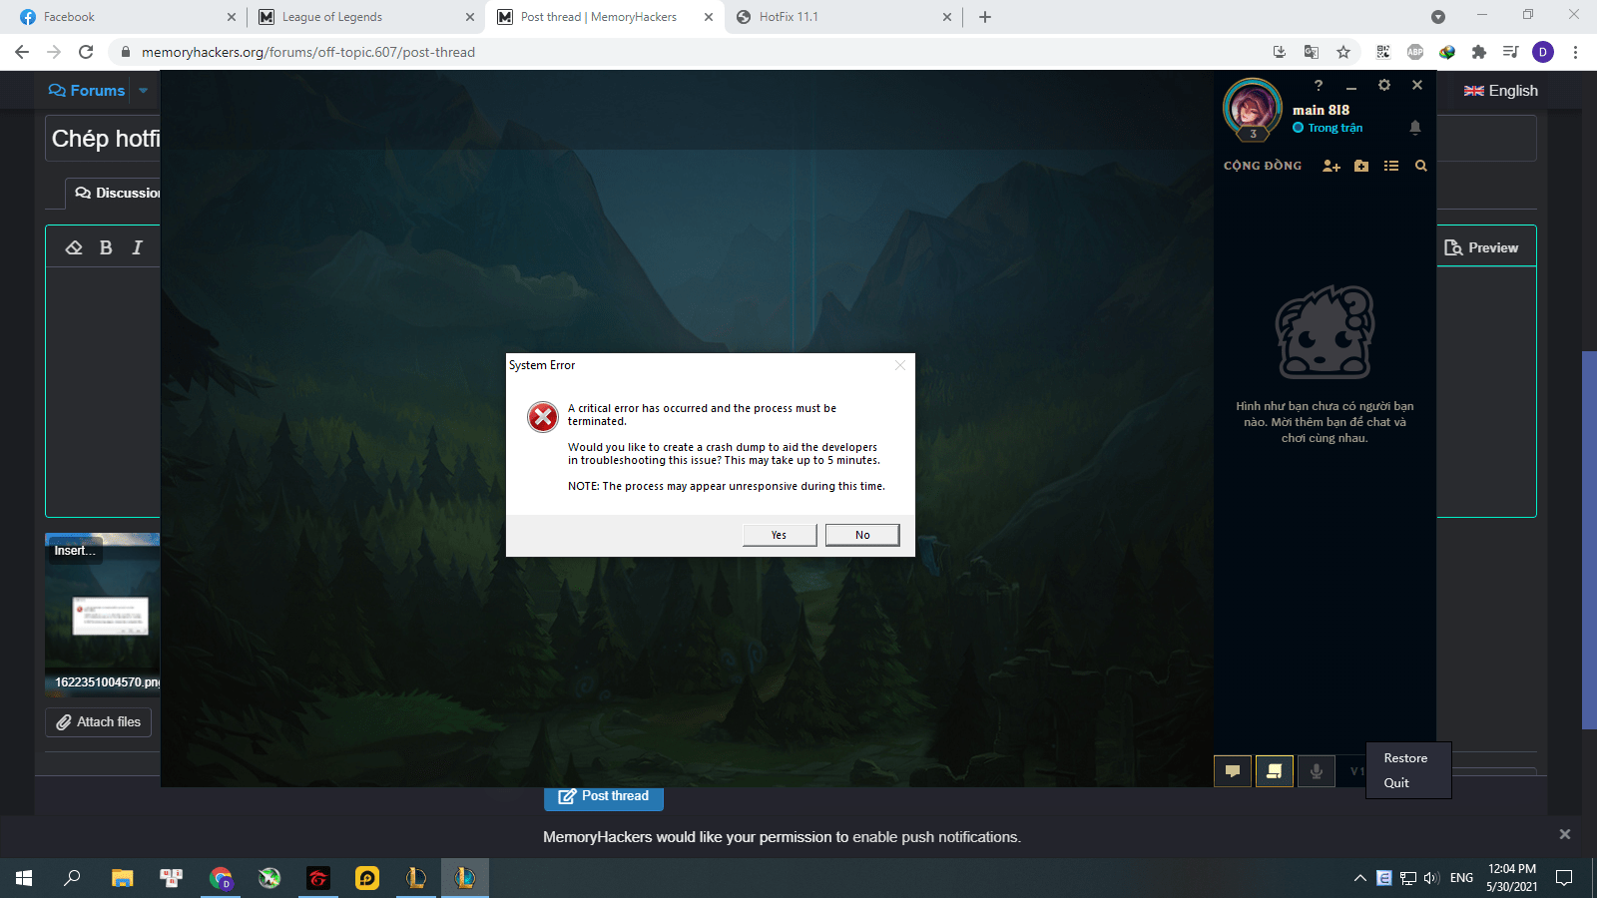Click the Insert button on attachment

75,551
